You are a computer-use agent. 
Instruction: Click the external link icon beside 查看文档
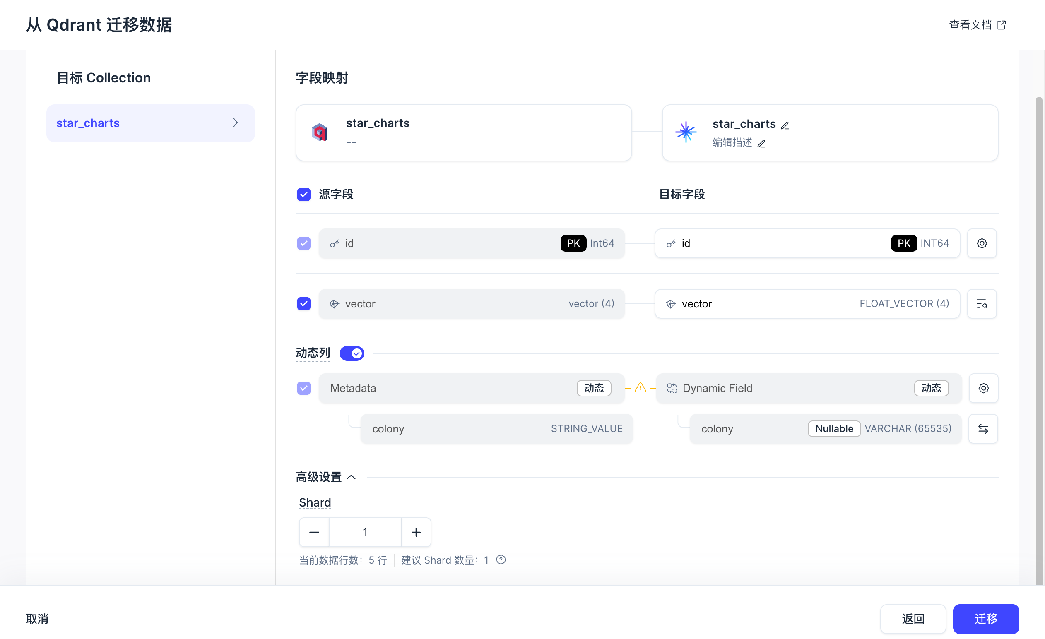(1001, 25)
